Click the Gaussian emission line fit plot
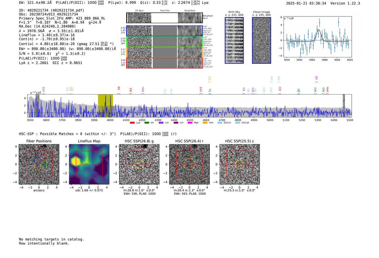Image resolution: width=379 pixels, height=258 pixels. click(x=317, y=37)
